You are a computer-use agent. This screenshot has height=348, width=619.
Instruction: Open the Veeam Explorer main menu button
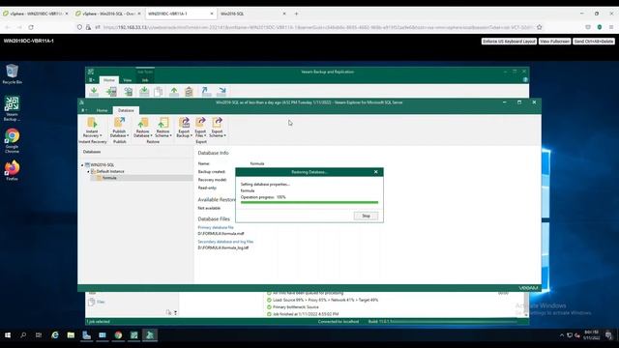(84, 110)
